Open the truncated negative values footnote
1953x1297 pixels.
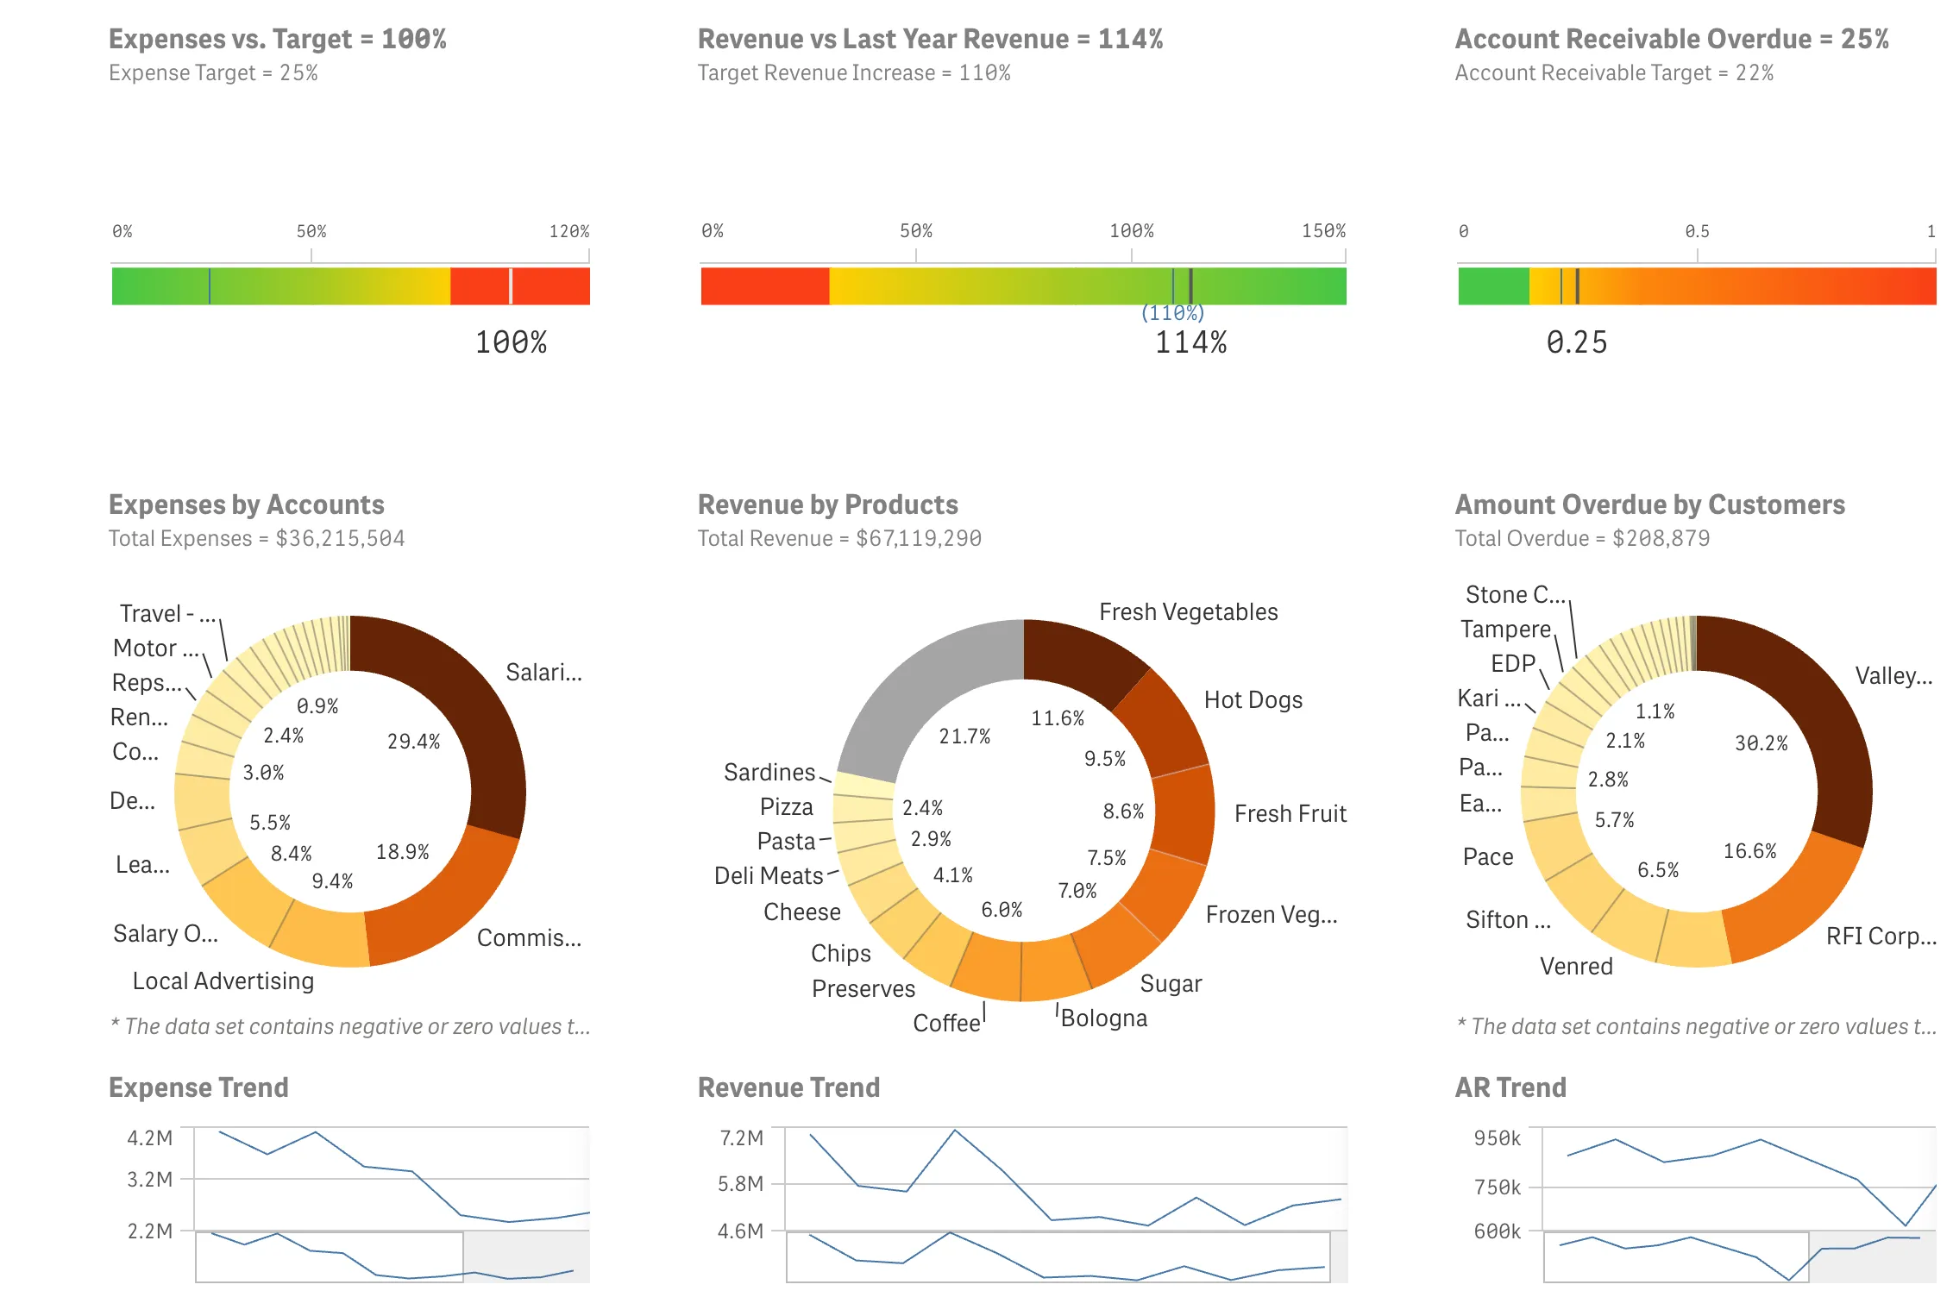point(349,1026)
